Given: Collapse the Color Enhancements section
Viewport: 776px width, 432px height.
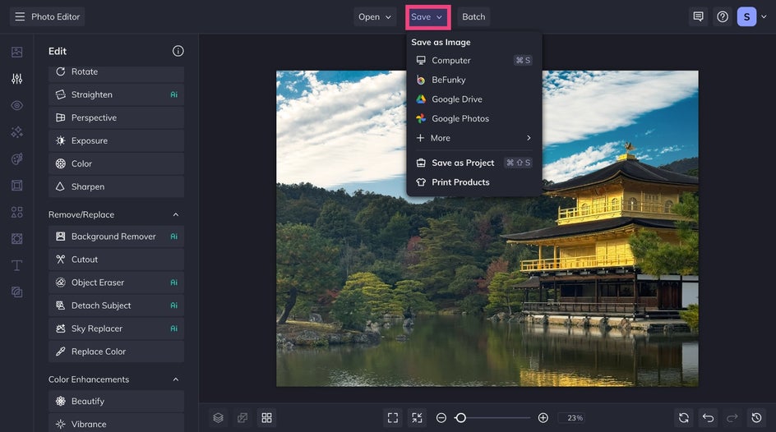Looking at the screenshot, I should (x=175, y=379).
